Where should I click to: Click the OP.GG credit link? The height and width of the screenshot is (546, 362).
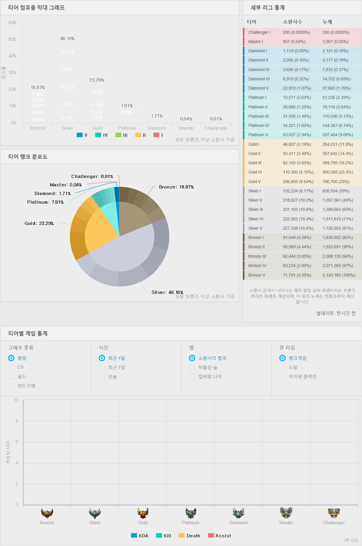click(351, 540)
